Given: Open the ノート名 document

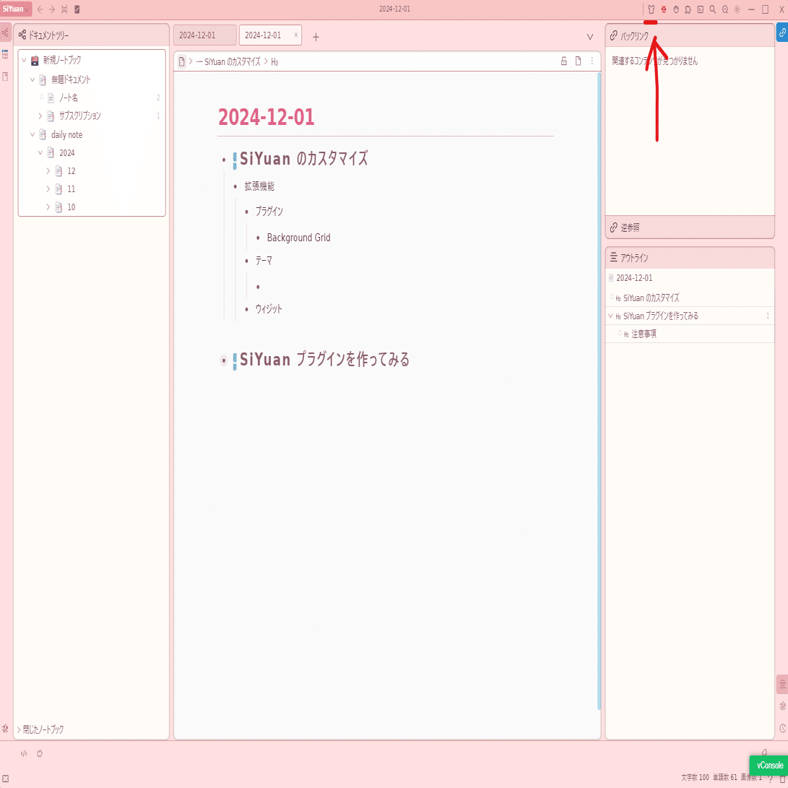Looking at the screenshot, I should [68, 98].
